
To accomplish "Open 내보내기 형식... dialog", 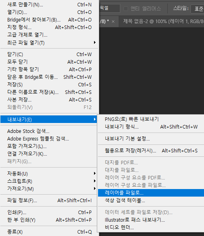I will [151, 127].
